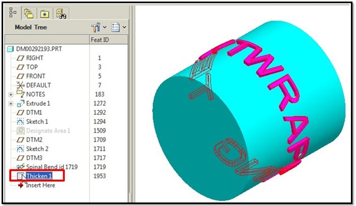Click the Insert Here marker

coord(40,185)
